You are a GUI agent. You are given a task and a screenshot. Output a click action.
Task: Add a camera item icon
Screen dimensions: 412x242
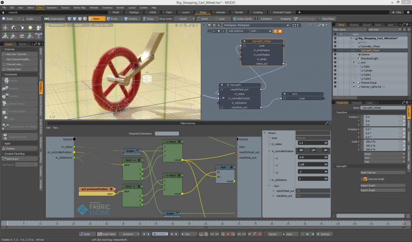tap(13, 27)
